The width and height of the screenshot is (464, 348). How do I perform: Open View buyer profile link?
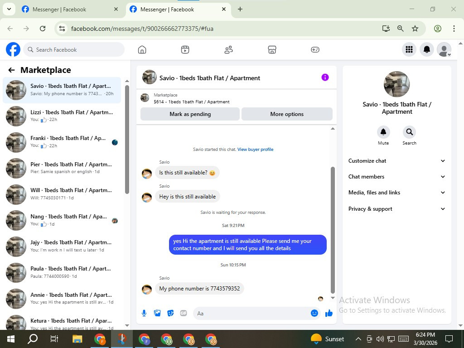click(x=255, y=150)
